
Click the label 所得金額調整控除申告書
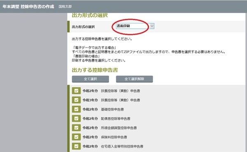(x=119, y=128)
